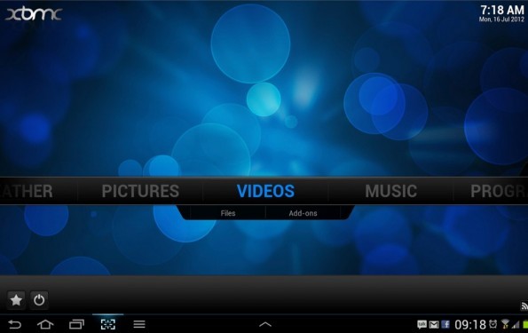
Task: Tap the screenshot capture icon
Action: click(x=108, y=324)
